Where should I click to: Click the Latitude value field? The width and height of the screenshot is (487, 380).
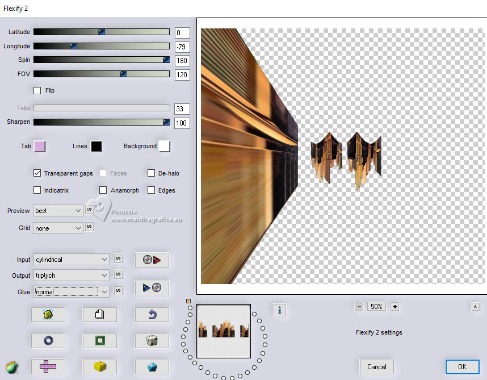[x=182, y=32]
